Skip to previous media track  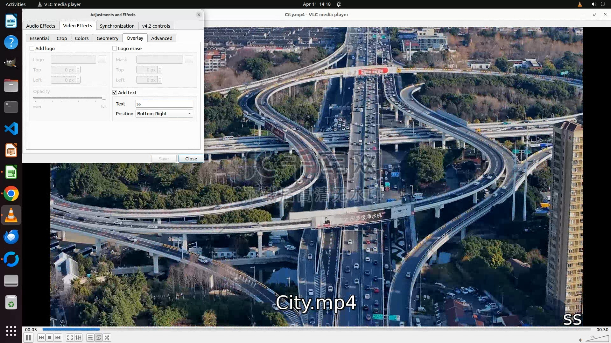[x=41, y=338]
